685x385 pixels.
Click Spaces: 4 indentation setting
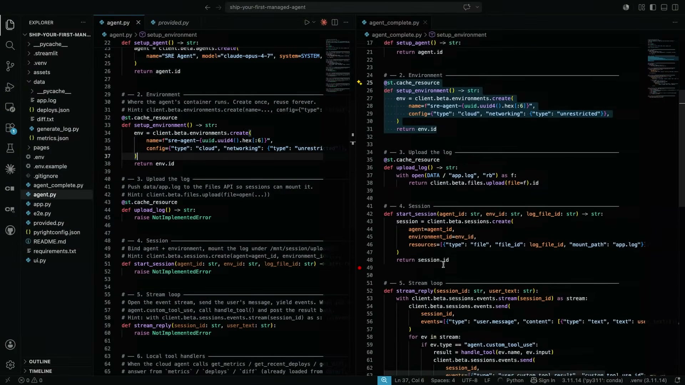(x=443, y=380)
